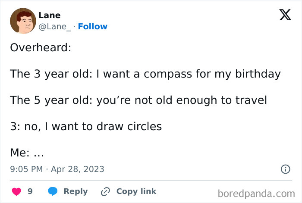Click the reply speech bubble icon
This screenshot has height=203, width=302.
[53, 191]
